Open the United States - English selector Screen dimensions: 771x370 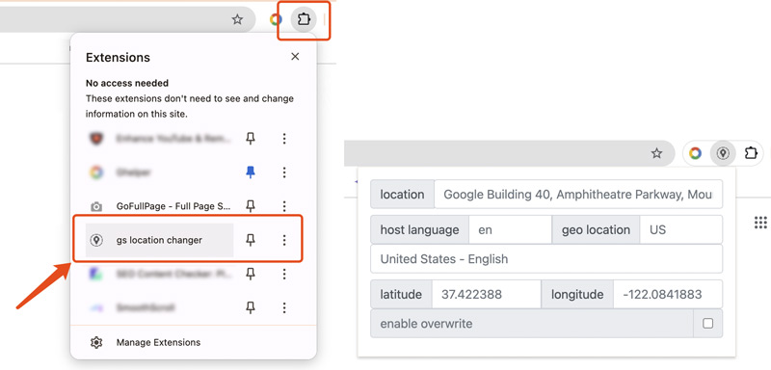546,259
